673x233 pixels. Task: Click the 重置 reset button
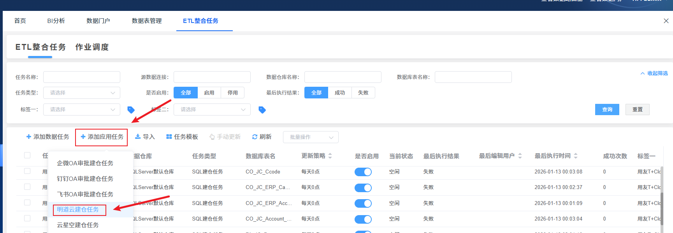(637, 110)
